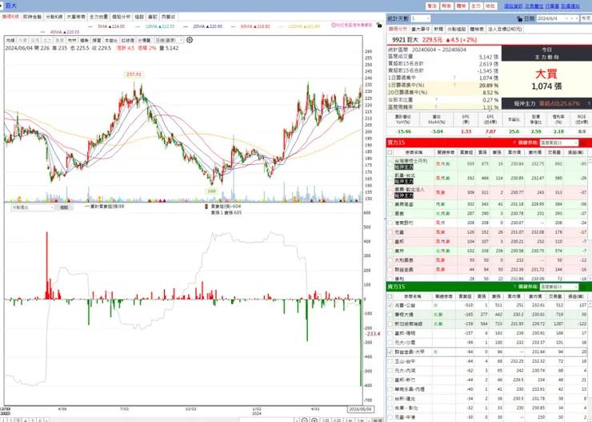Click 10MA teal legend line marker
Screen dimensions: 592x422
click(x=138, y=26)
